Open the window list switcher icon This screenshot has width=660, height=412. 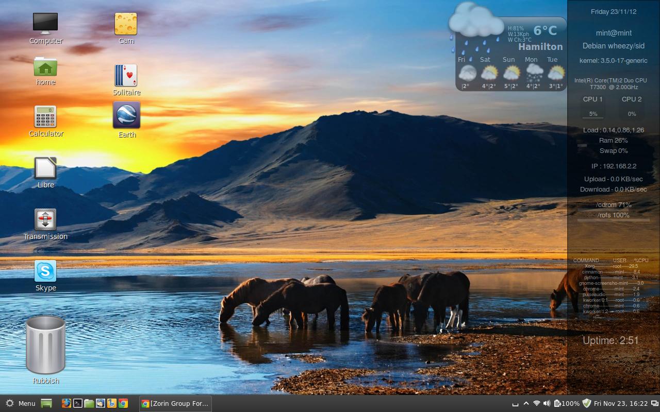(654, 403)
